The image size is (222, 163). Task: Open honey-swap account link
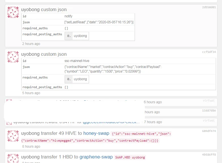(x=96, y=133)
